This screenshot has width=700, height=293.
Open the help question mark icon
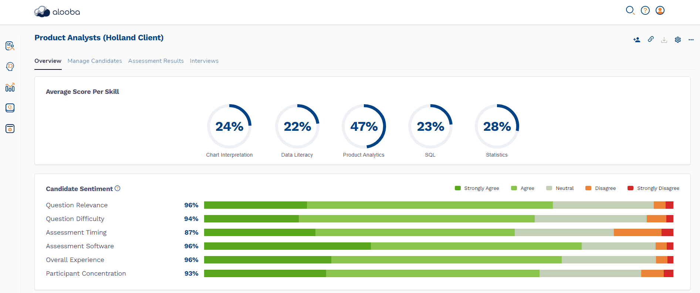pos(645,10)
